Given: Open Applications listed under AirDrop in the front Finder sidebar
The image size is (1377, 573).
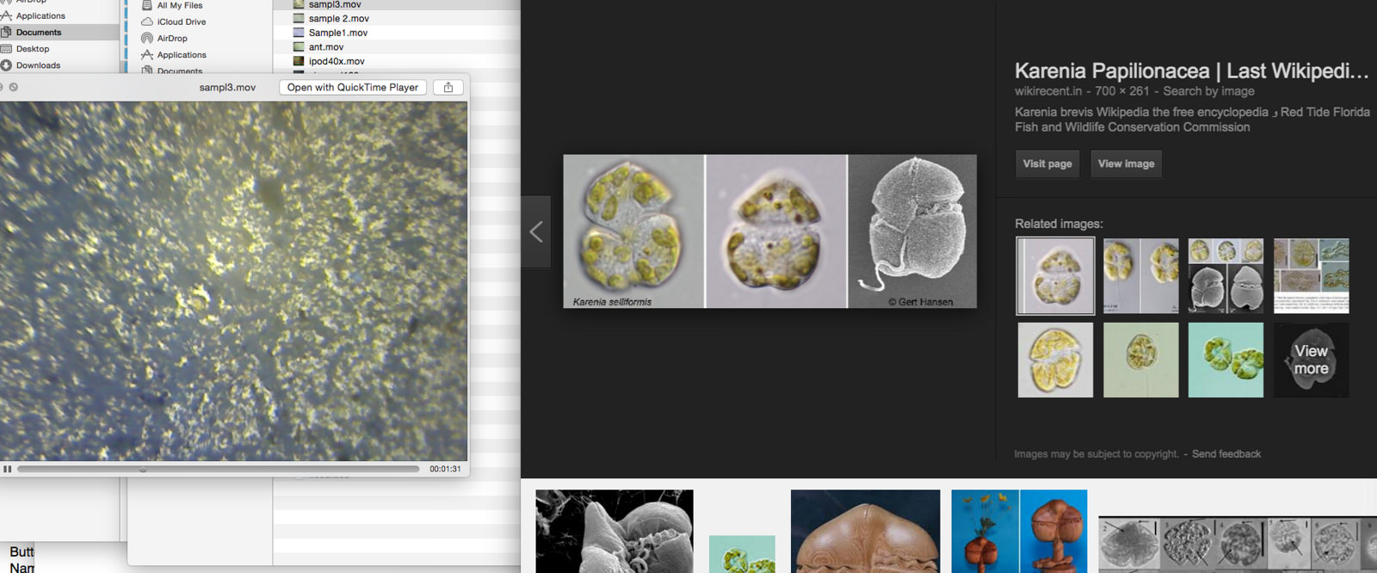Looking at the screenshot, I should tap(181, 54).
